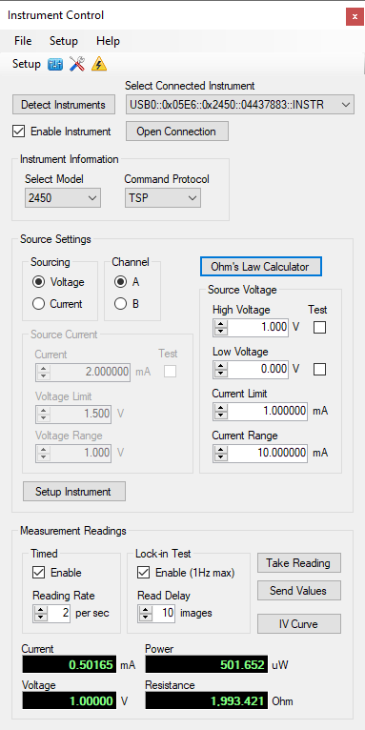The height and width of the screenshot is (730, 365).
Task: Click the Send Values button
Action: (x=299, y=591)
